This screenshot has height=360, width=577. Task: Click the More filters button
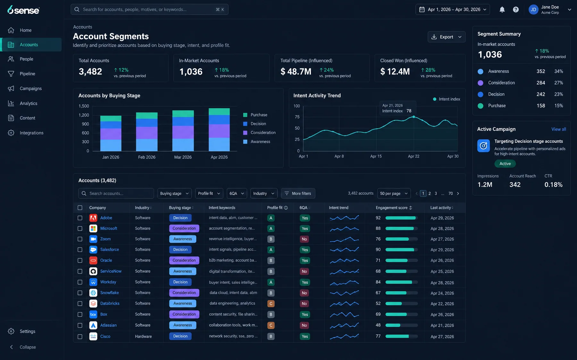[298, 194]
